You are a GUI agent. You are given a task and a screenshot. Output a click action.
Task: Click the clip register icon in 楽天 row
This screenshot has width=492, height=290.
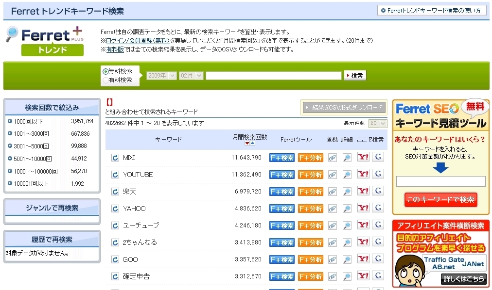point(333,192)
